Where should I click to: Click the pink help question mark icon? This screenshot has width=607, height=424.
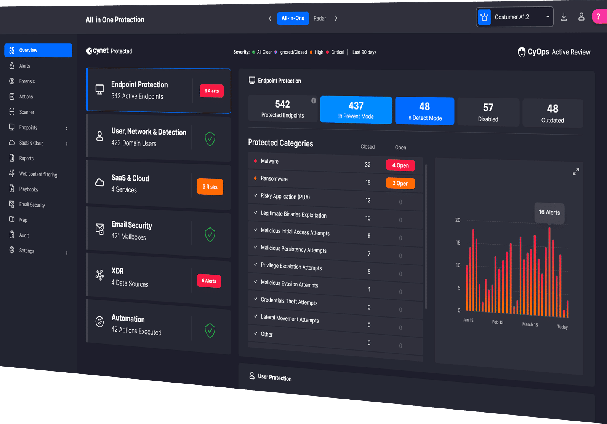(599, 17)
